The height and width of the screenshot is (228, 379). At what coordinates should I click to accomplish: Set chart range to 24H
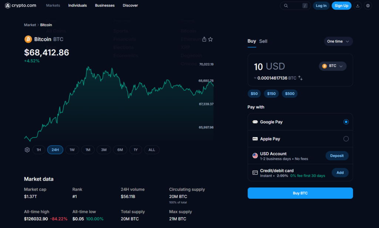click(x=55, y=150)
